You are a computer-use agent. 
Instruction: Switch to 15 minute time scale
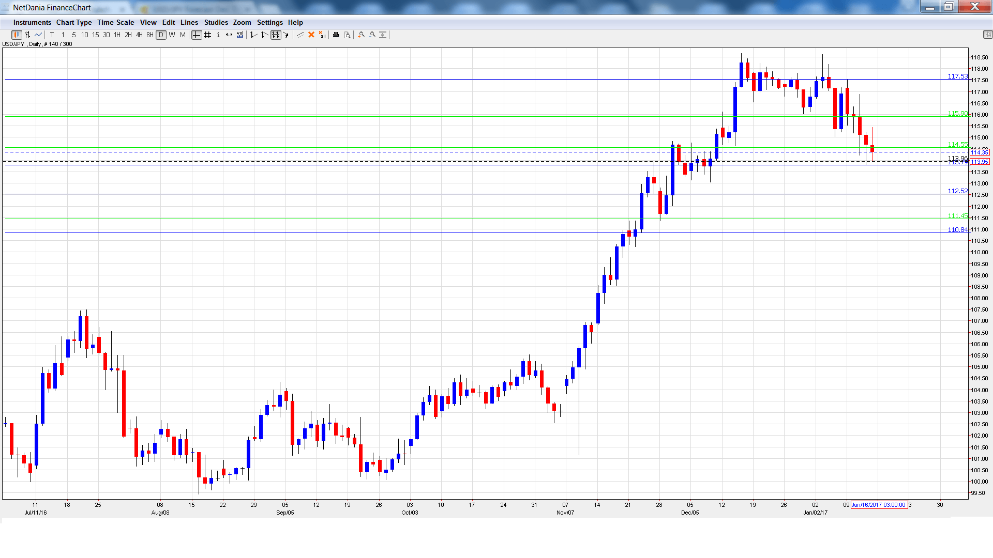click(x=96, y=35)
